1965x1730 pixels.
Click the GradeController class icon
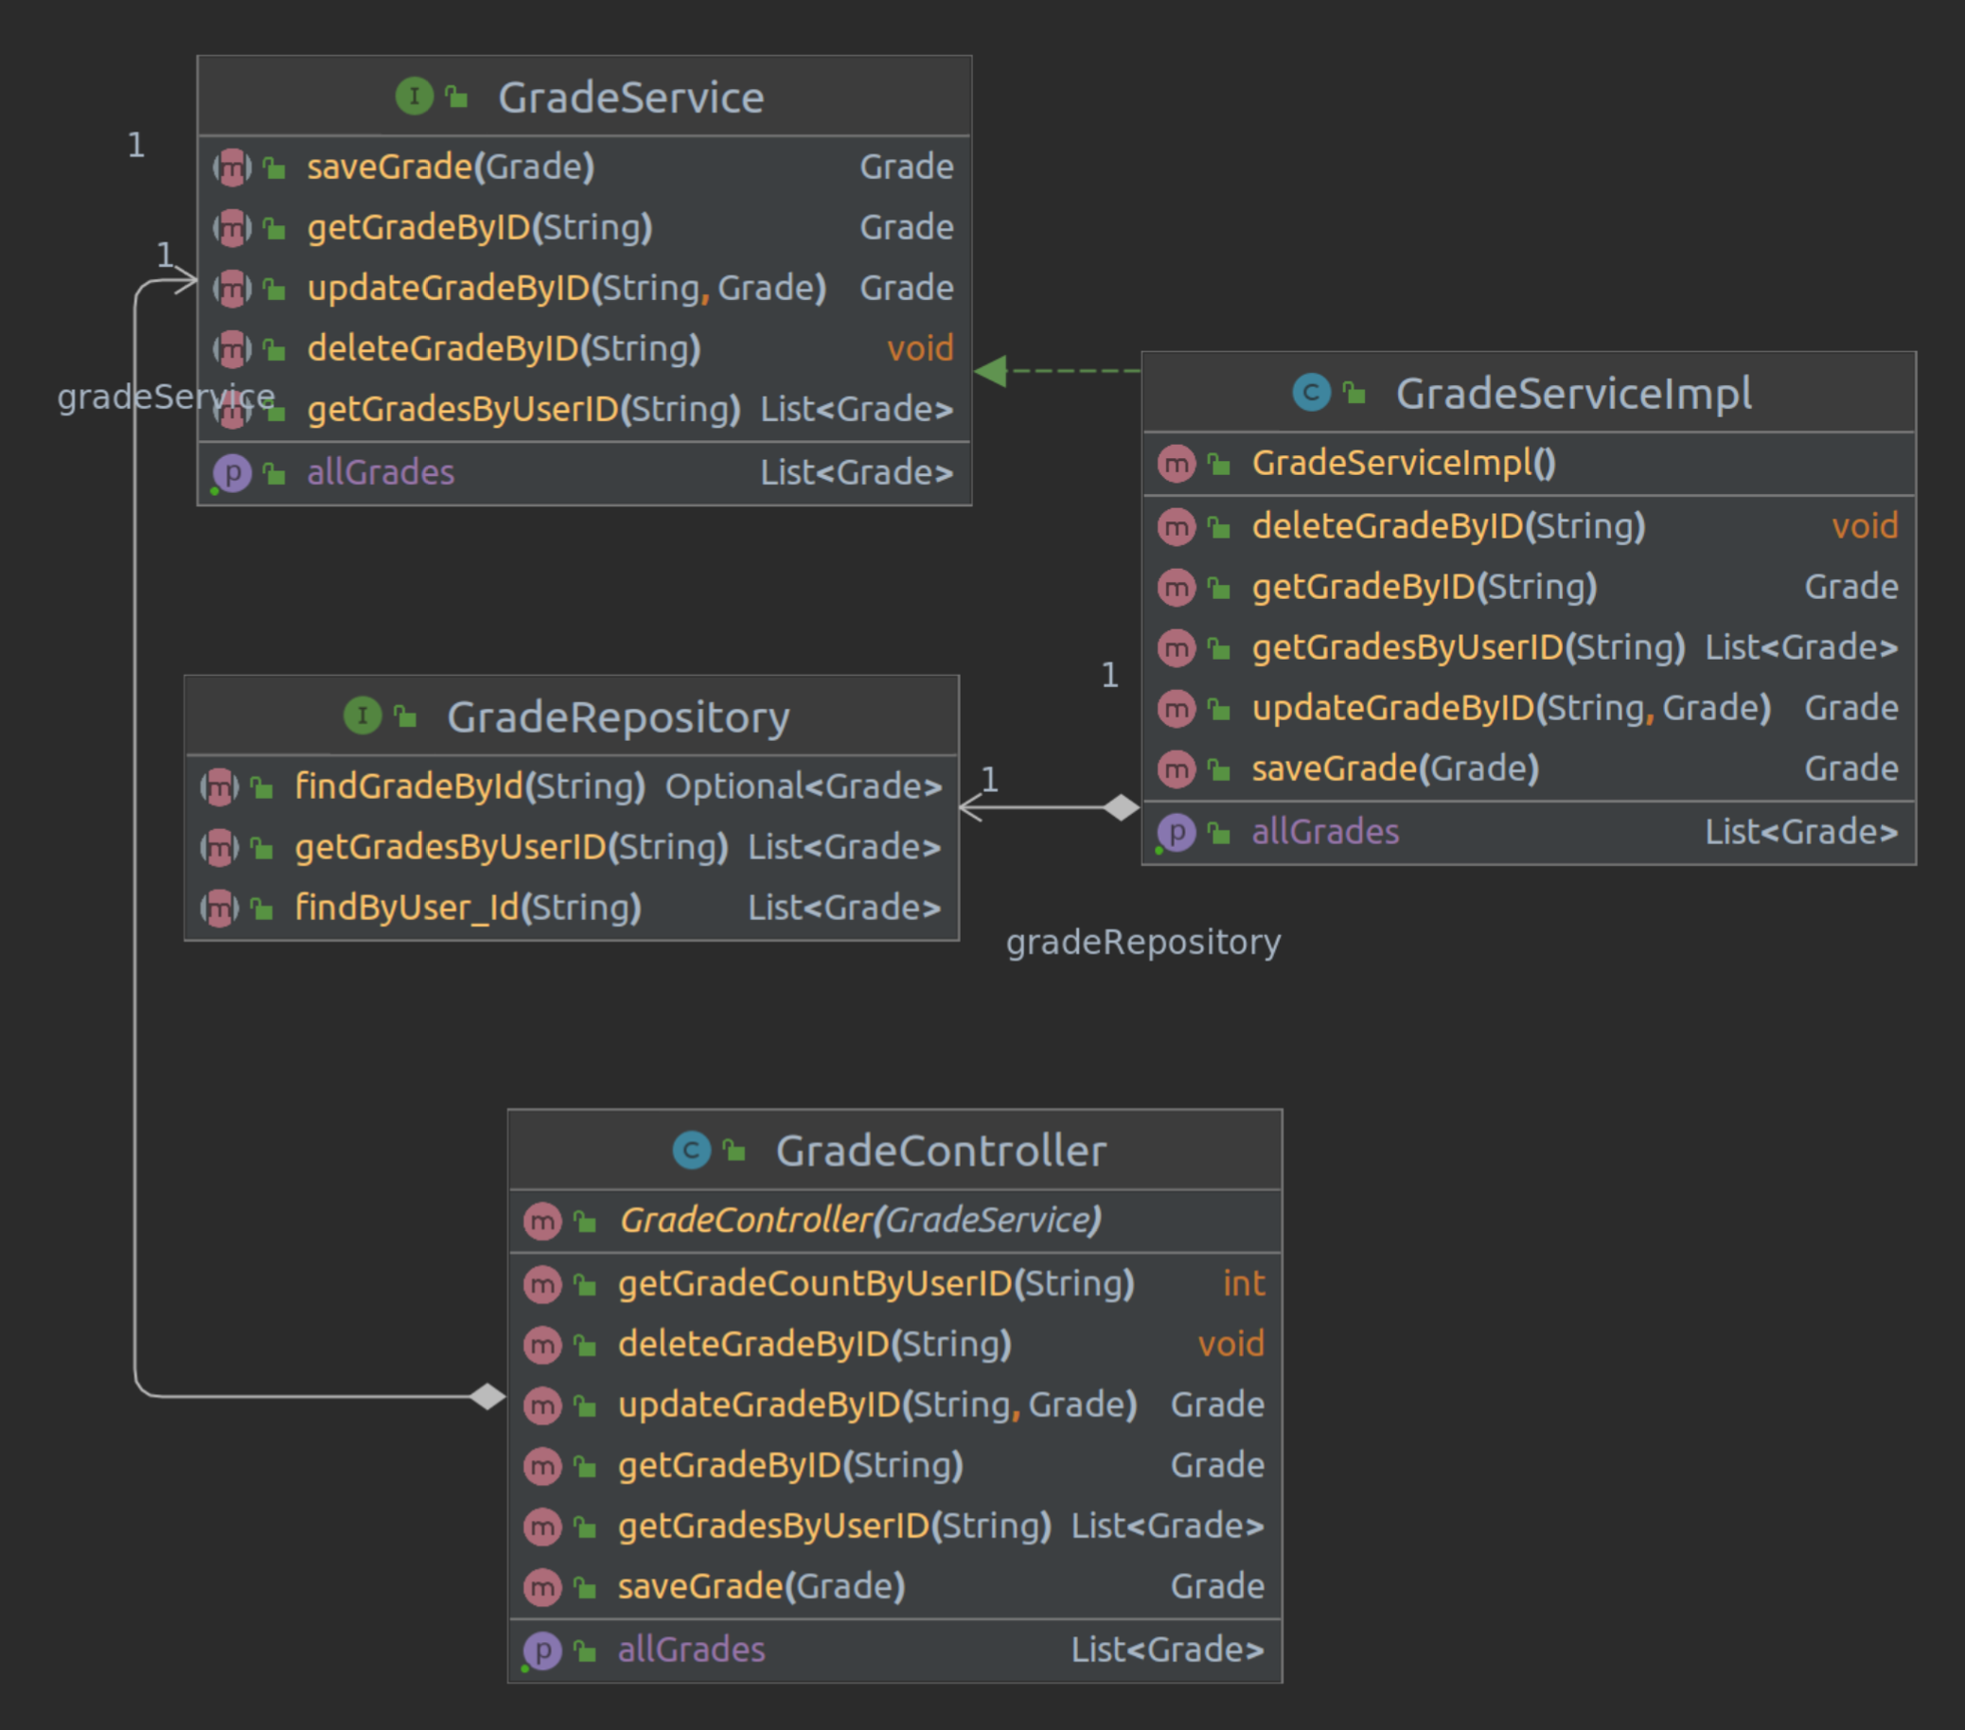(691, 1150)
